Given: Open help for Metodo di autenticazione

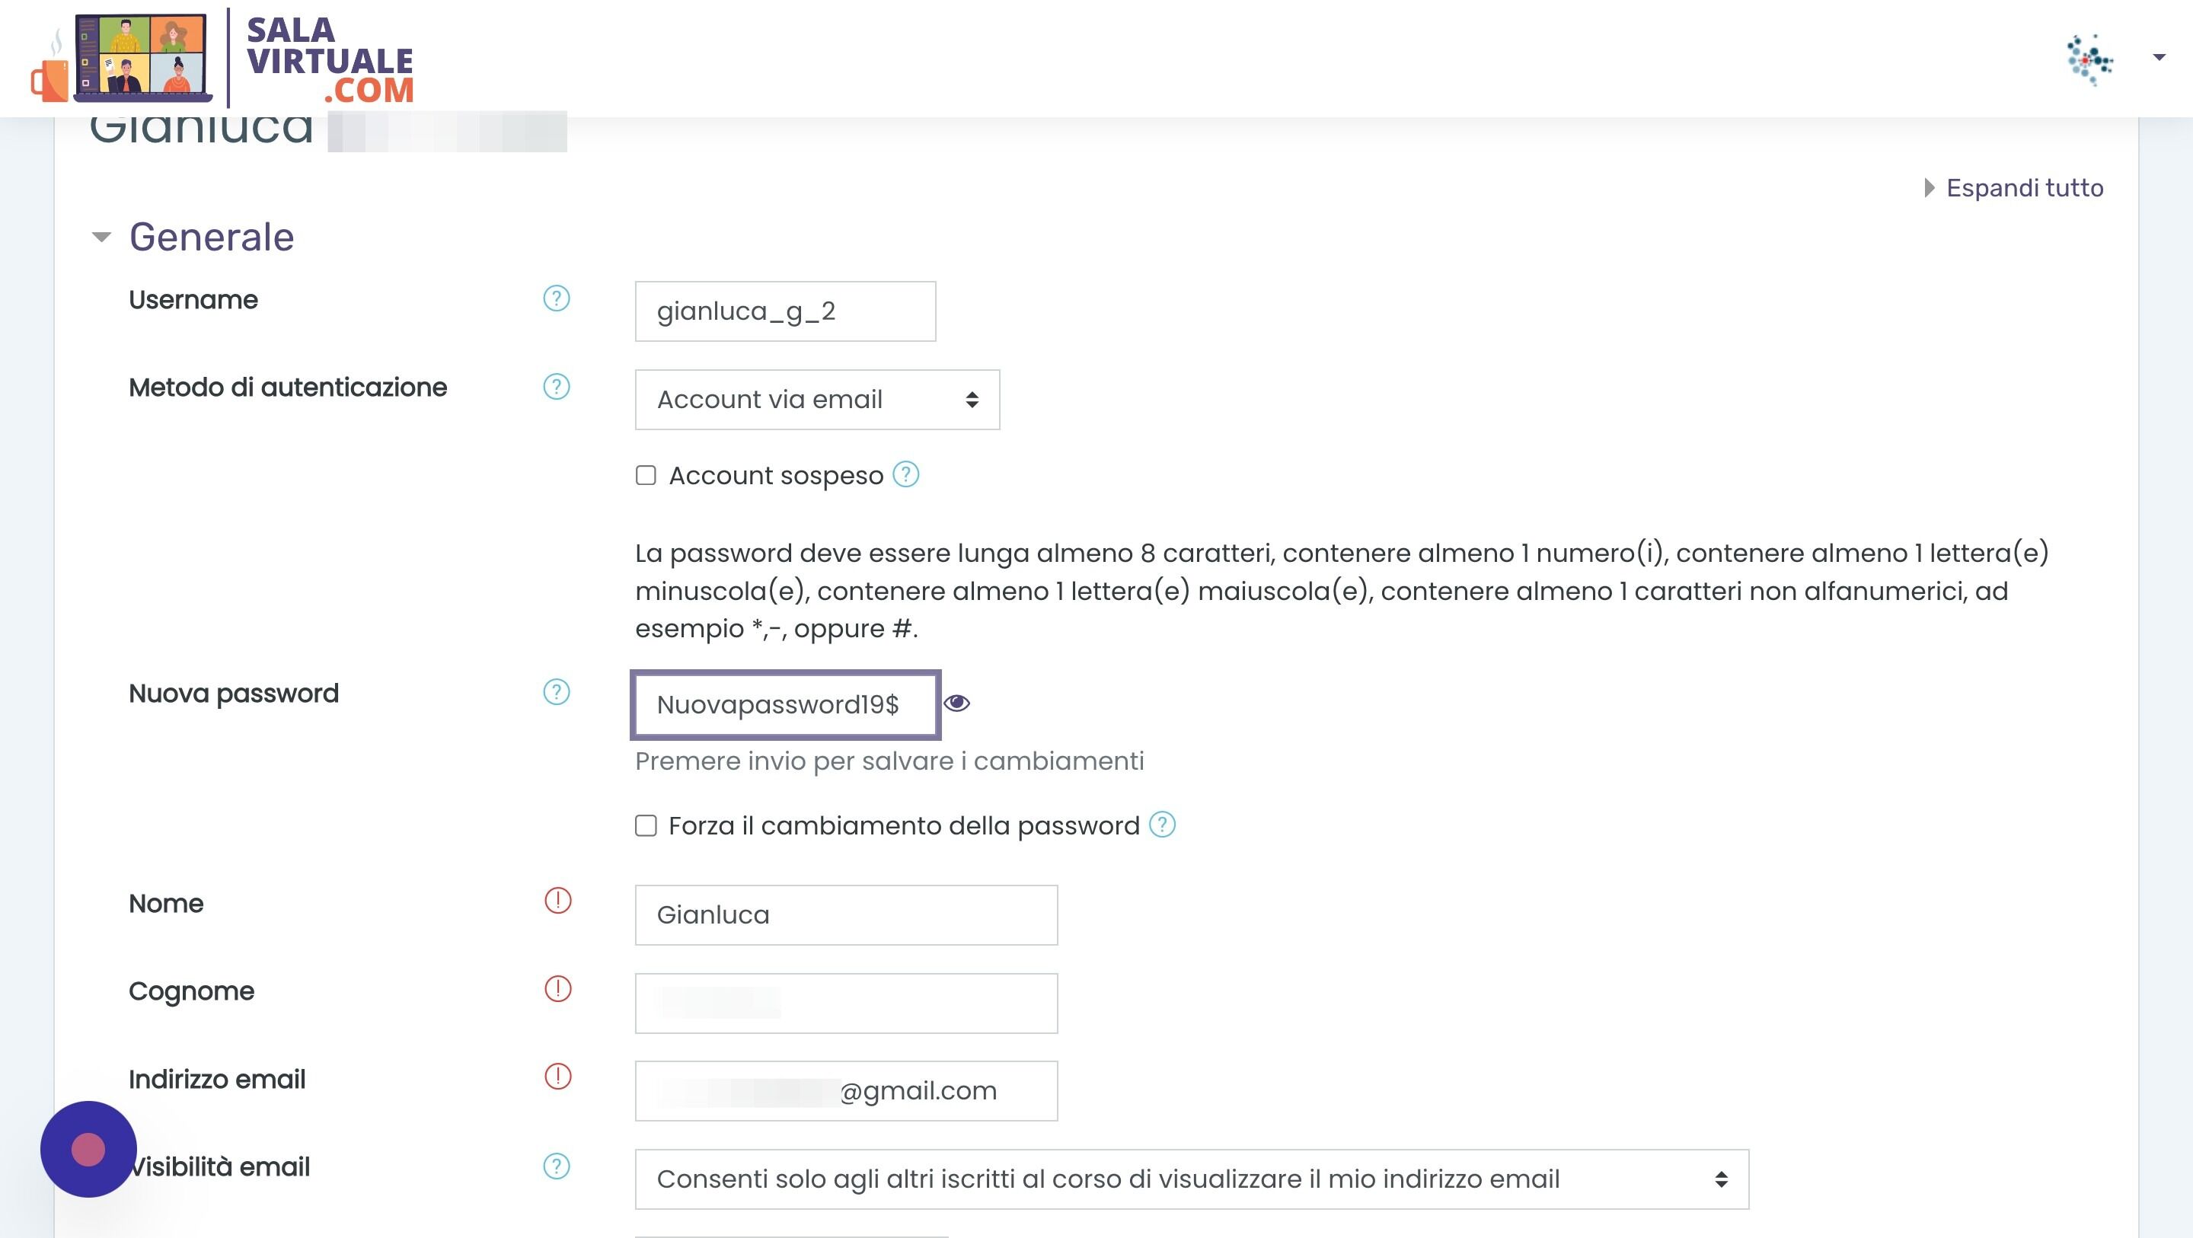Looking at the screenshot, I should 556,387.
